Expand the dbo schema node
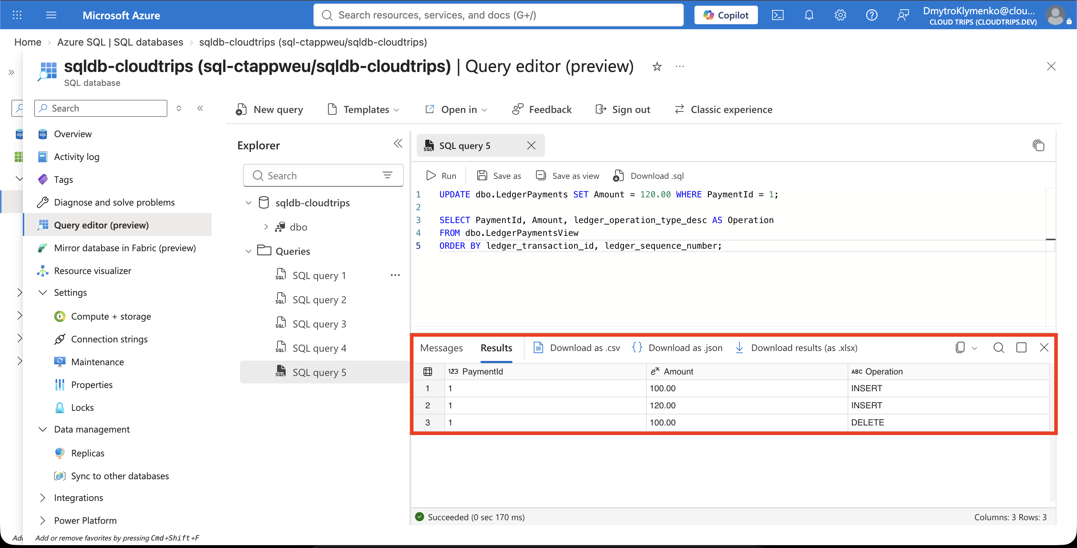Screen dimensions: 1077x548 [x=266, y=227]
